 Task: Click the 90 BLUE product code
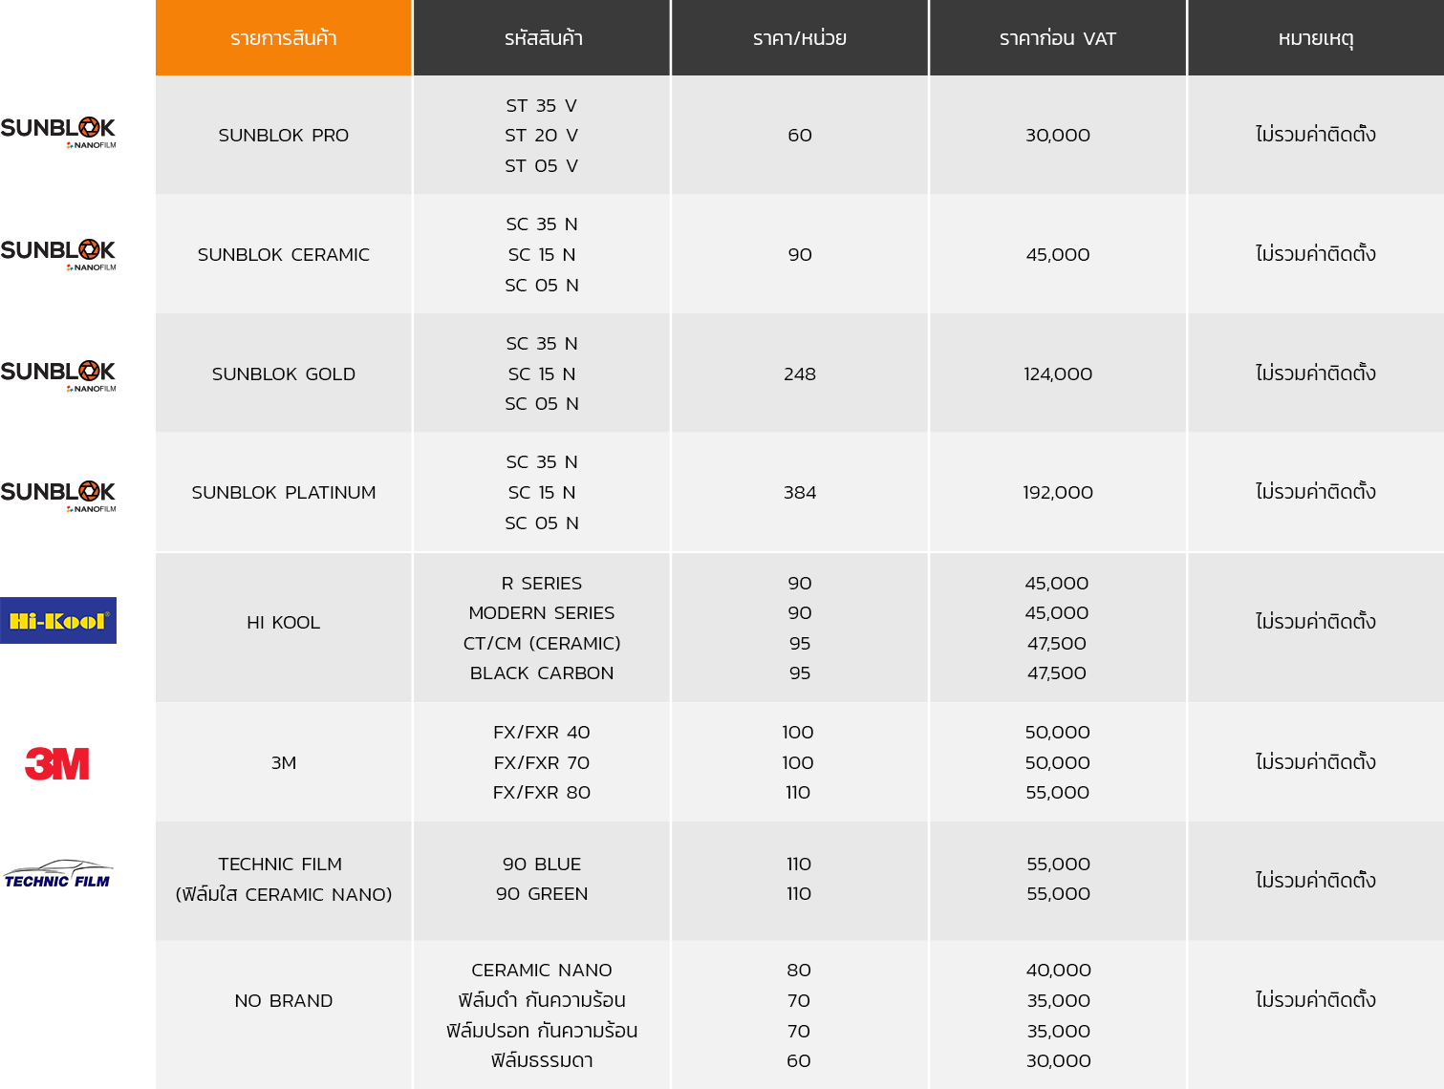542,865
